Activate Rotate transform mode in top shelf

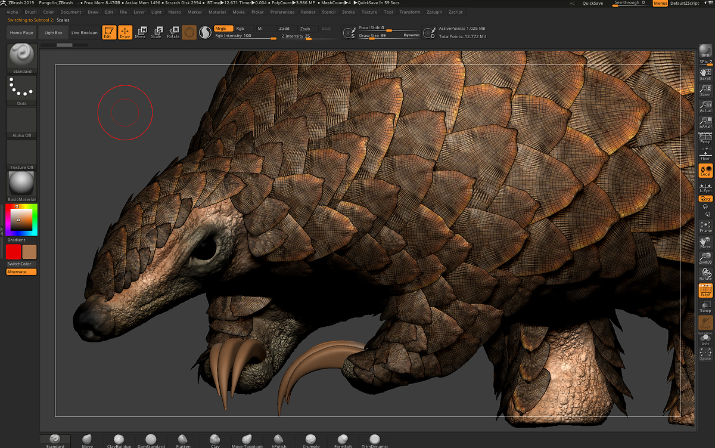pos(173,32)
